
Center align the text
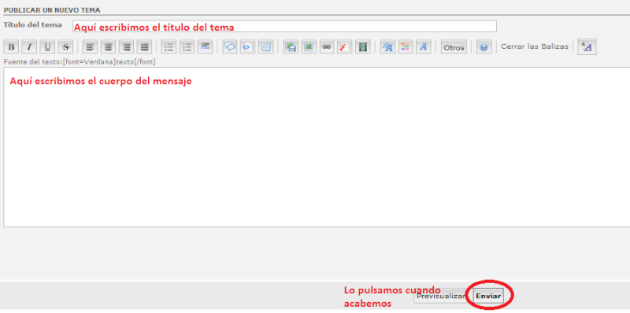pos(108,47)
